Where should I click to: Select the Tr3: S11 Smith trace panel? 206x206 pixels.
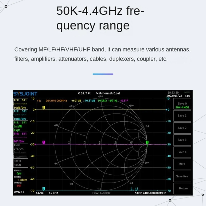coord(21,126)
